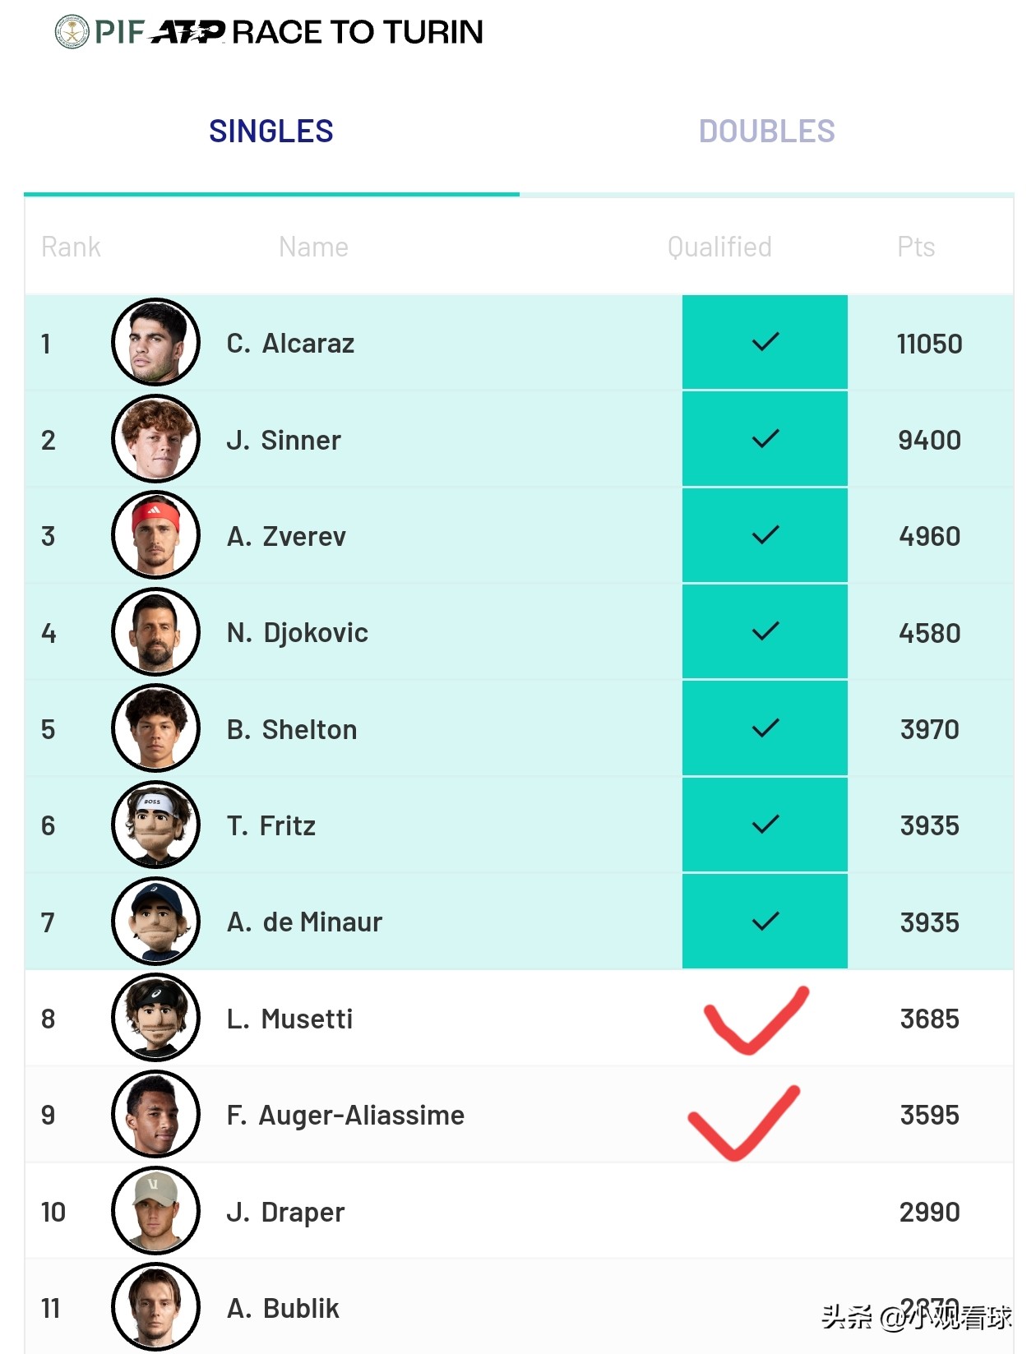Select N. Djokovic's avatar
The width and height of the screenshot is (1036, 1354).
tap(155, 632)
